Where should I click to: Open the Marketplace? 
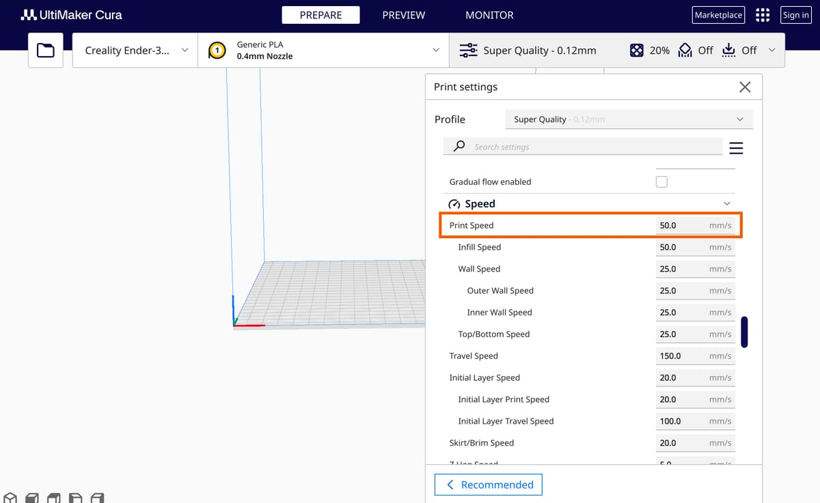pos(718,15)
